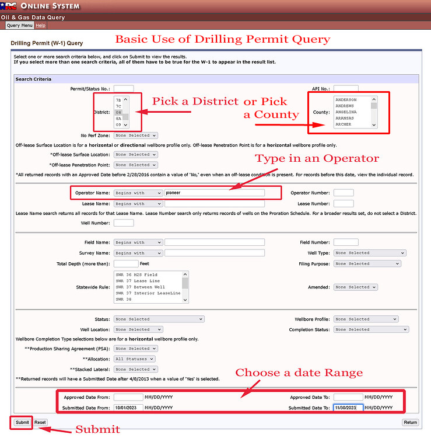Image resolution: width=431 pixels, height=438 pixels.
Task: Select district 08 in the District list
Action: (118, 112)
